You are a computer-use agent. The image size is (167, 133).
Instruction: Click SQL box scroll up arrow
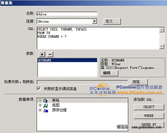tap(162, 30)
